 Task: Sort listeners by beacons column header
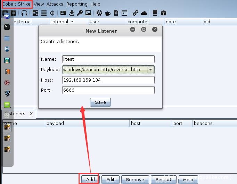215,123
